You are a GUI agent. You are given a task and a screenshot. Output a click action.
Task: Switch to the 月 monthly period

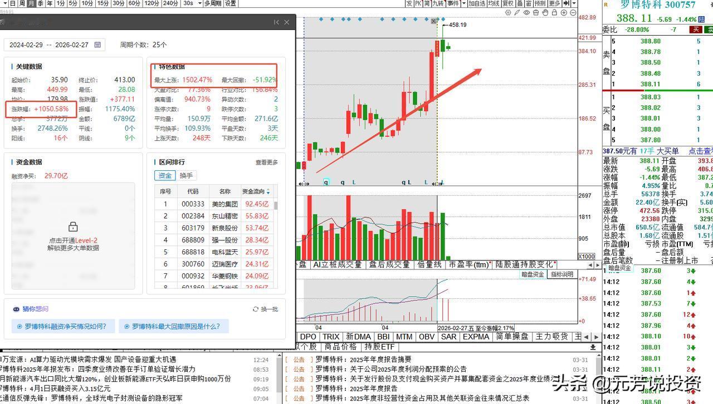[x=31, y=3]
